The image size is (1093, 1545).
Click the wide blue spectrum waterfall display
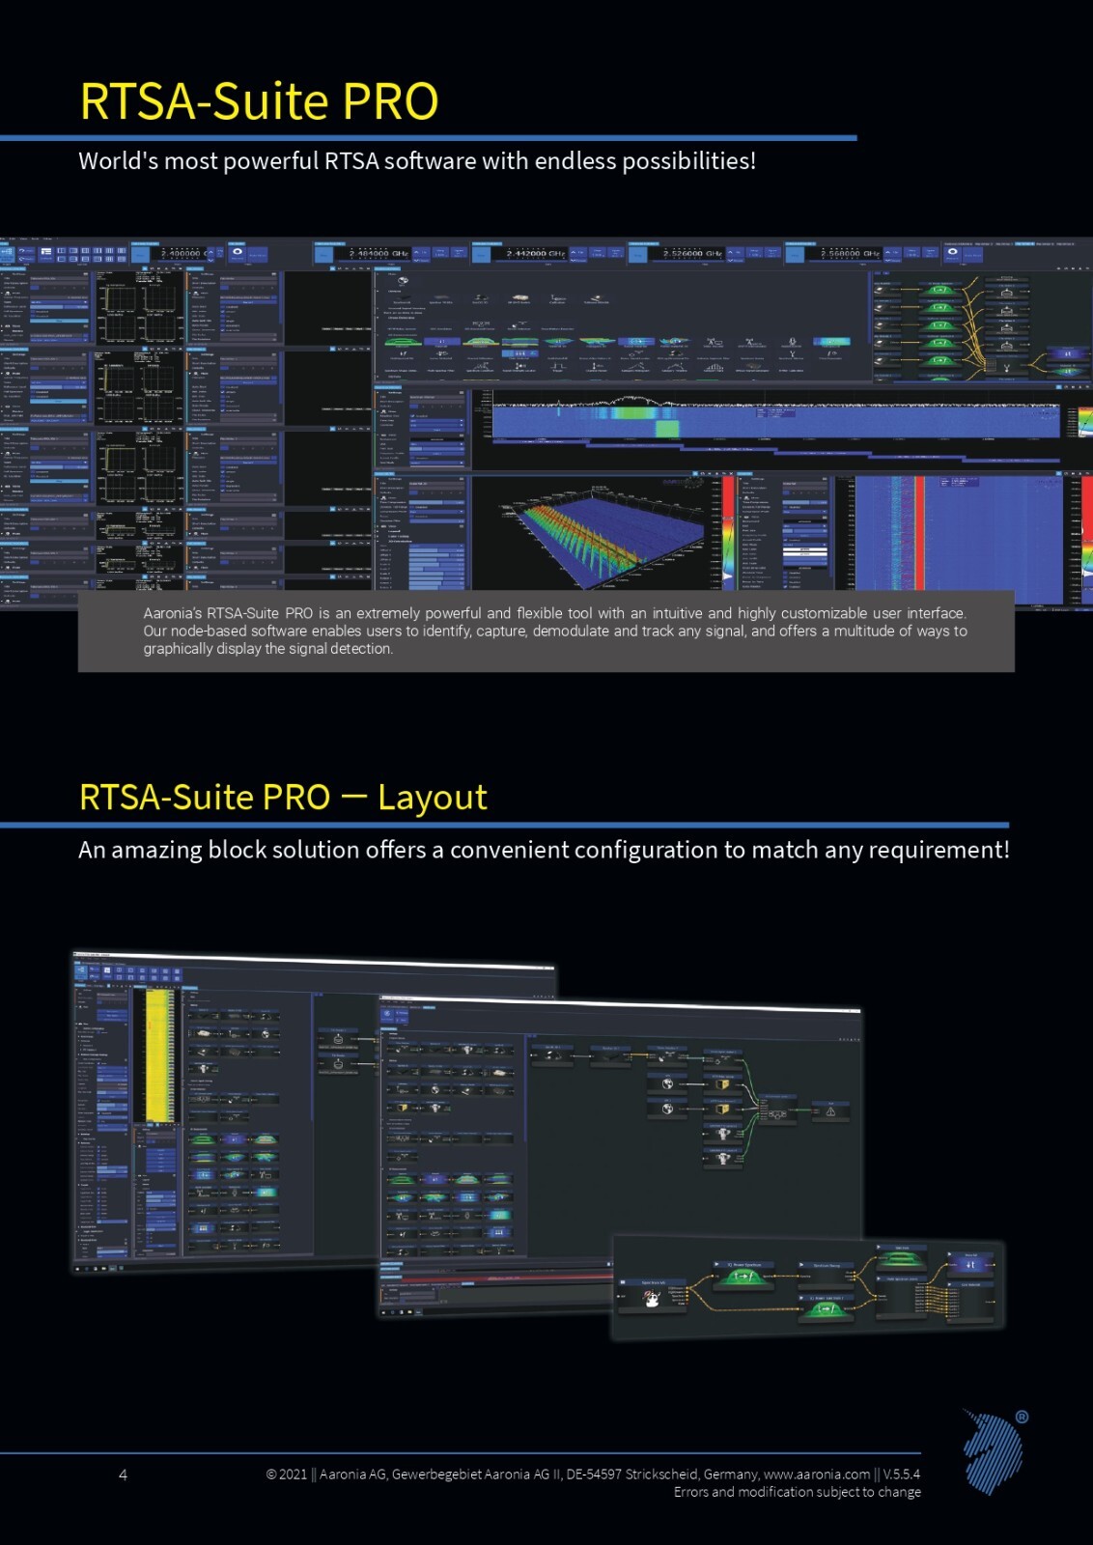pos(775,422)
